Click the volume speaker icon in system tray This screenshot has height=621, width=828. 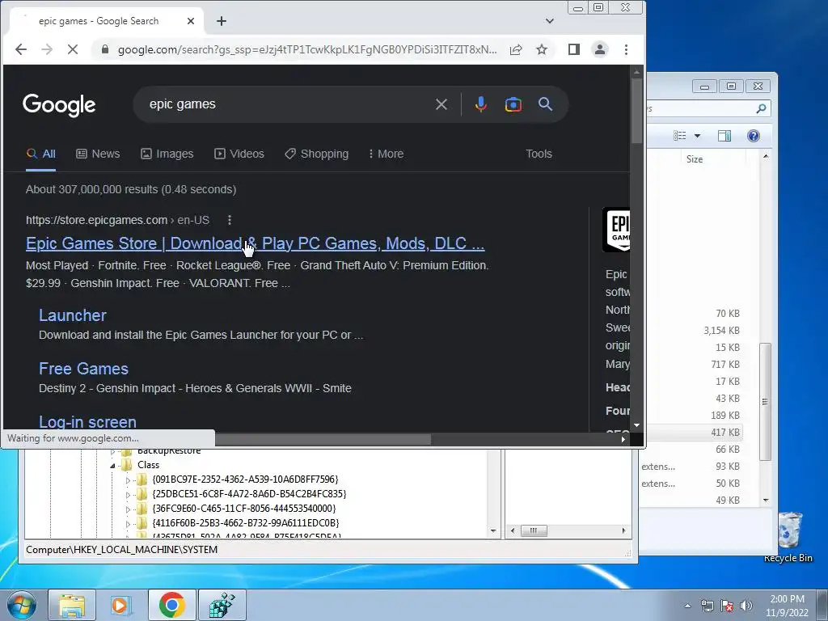pyautogui.click(x=746, y=606)
